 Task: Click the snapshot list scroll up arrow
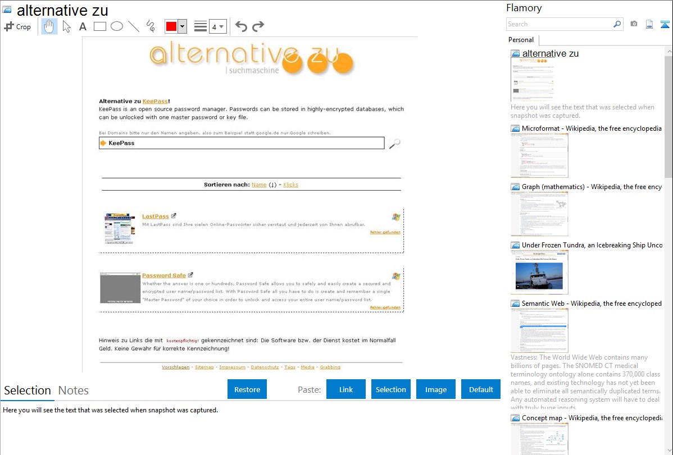[669, 51]
